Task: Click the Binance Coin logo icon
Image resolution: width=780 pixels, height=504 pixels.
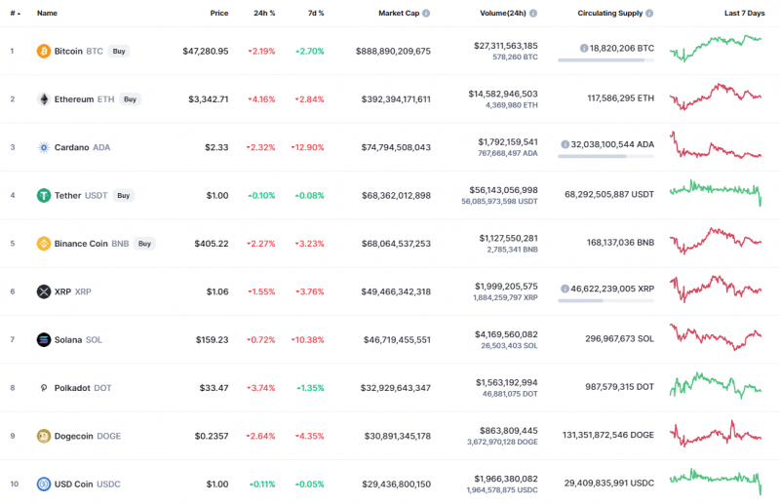Action: (43, 244)
